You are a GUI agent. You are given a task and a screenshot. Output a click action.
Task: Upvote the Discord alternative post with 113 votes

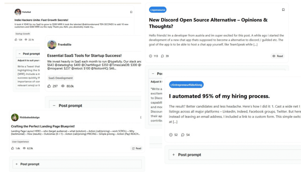[151, 56]
